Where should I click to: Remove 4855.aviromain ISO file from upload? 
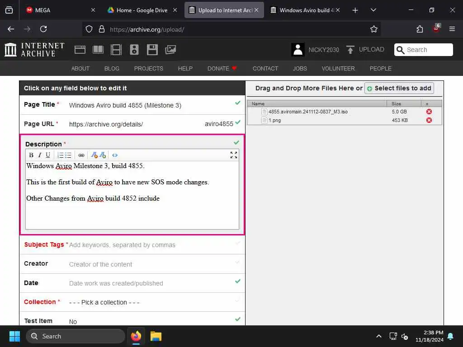429,112
